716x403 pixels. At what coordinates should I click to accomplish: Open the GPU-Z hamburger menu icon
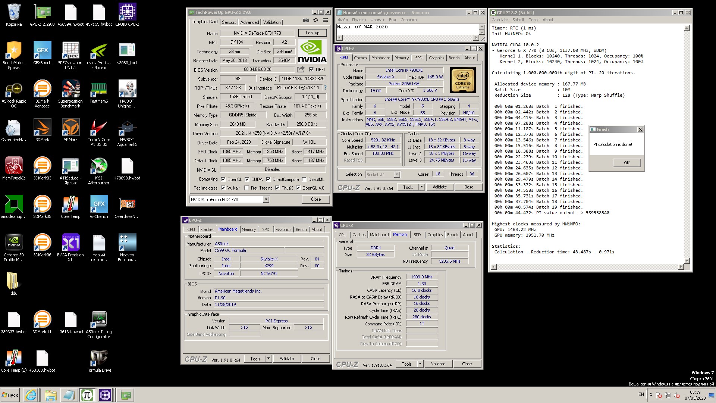(x=325, y=21)
